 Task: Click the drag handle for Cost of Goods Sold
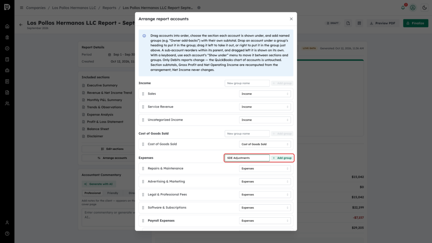point(143,144)
